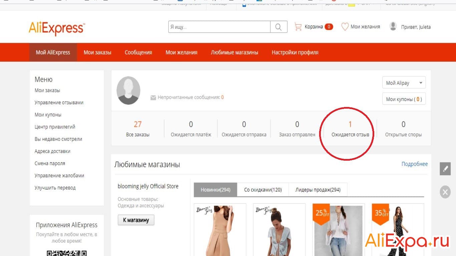Open the Лидеры продаж(294) tab

pos(318,189)
